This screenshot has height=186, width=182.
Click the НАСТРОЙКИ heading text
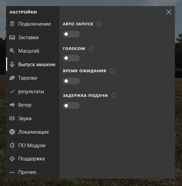pyautogui.click(x=23, y=12)
